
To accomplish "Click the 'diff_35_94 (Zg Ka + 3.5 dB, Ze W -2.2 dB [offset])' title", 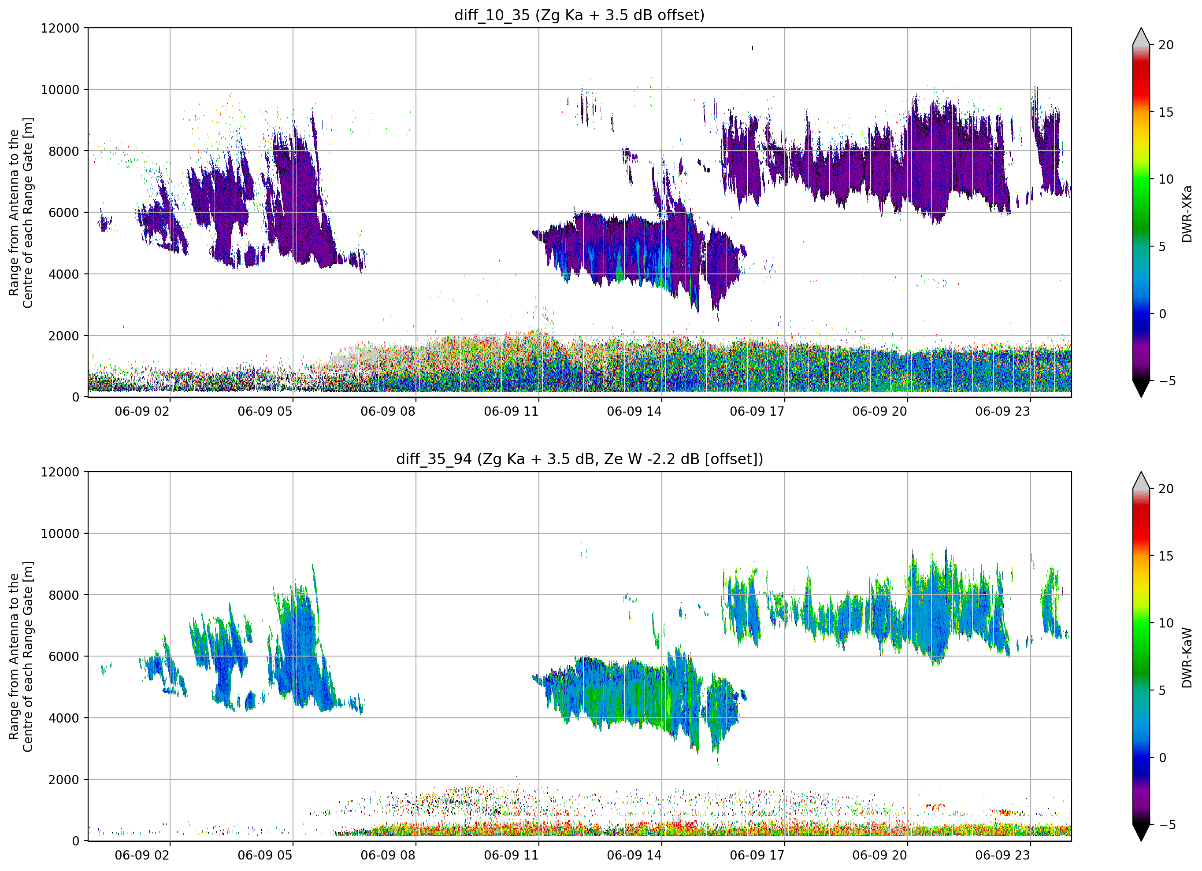I will [579, 459].
